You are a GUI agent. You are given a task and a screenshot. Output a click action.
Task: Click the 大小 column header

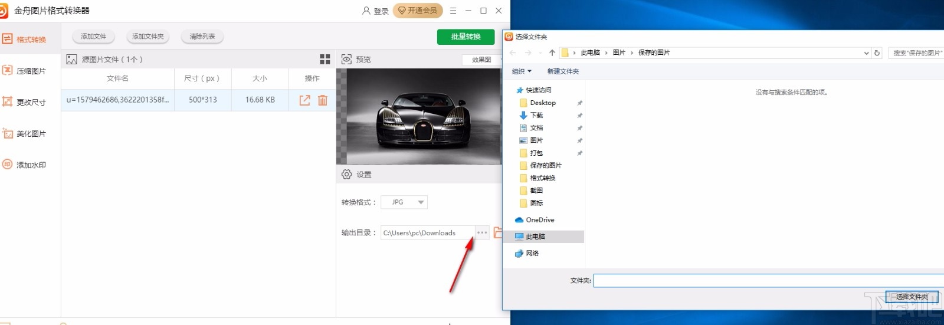click(260, 78)
